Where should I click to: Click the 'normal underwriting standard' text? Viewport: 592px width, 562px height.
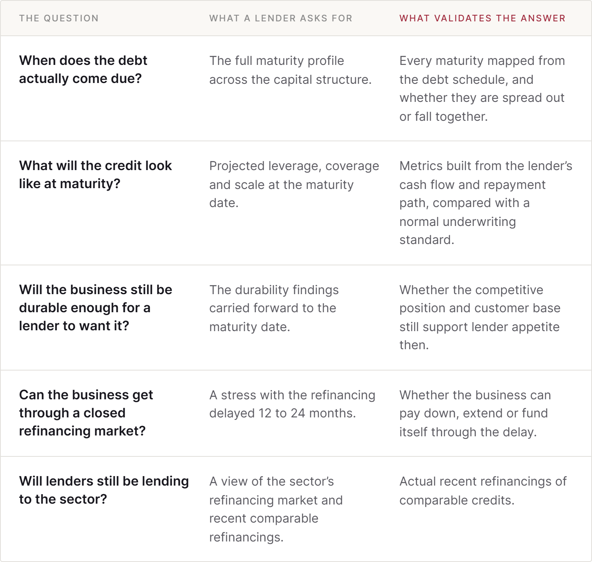coord(458,230)
